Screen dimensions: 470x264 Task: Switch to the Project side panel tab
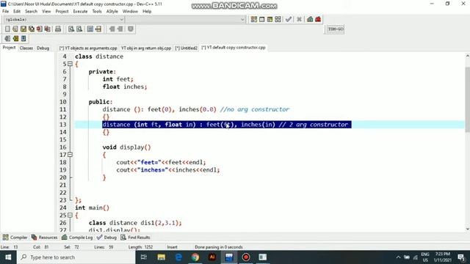click(x=9, y=48)
